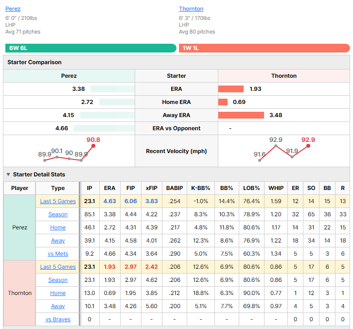
Task: Open Perez Last 5 Games stats
Action: [x=58, y=201]
